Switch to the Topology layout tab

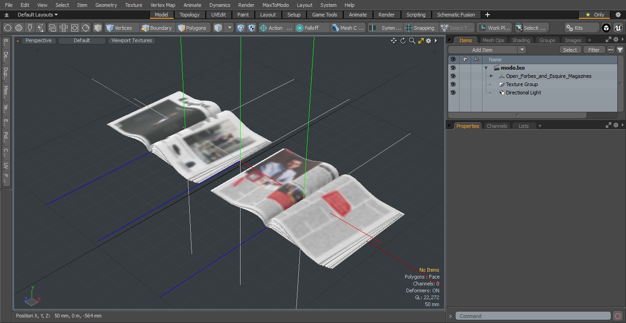[x=190, y=15]
